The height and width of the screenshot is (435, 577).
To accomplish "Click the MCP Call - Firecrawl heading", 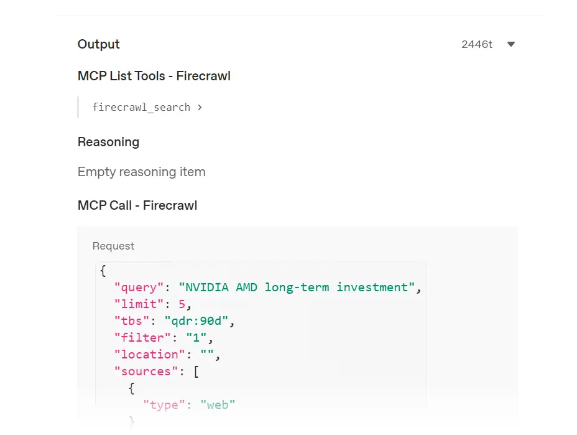I will 137,205.
